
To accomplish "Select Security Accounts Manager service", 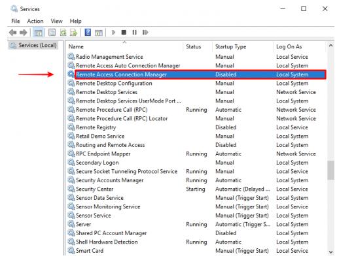I will coord(197,180).
